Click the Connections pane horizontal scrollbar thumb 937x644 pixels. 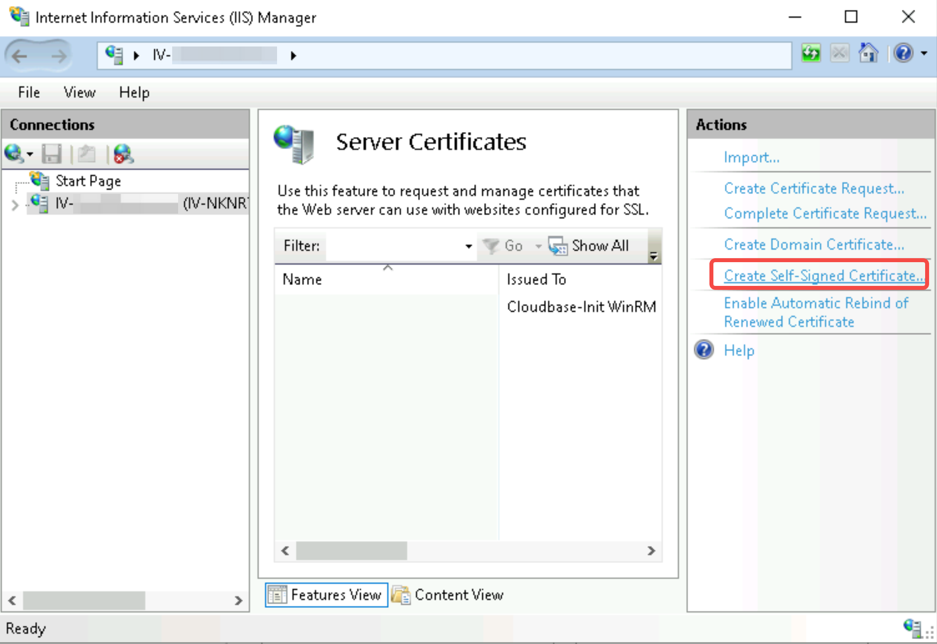pos(84,600)
